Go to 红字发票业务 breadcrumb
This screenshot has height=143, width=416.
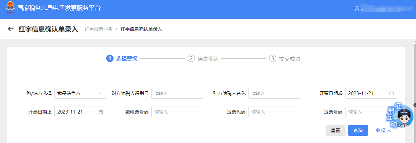(x=99, y=29)
